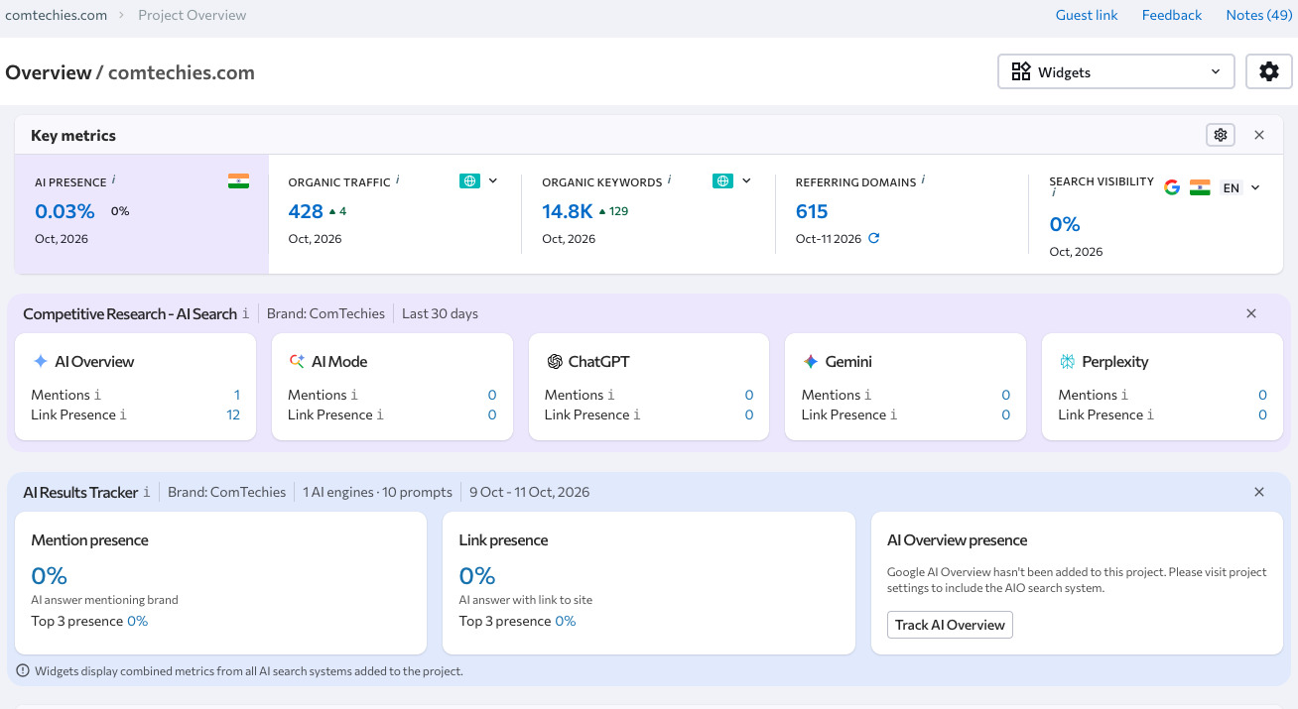Click 1 AI engines · 10 prompts text
The height and width of the screenshot is (709, 1298).
coord(377,492)
